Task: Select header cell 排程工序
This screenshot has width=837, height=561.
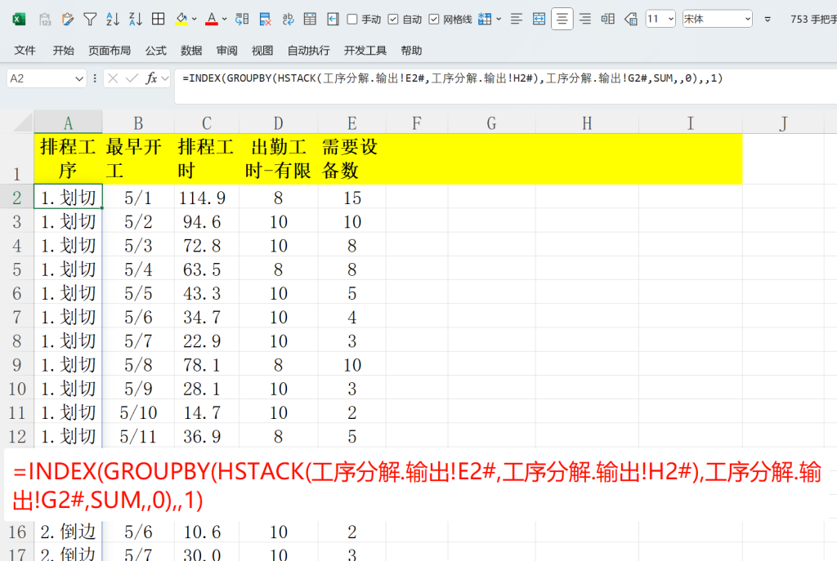Action: pos(68,159)
